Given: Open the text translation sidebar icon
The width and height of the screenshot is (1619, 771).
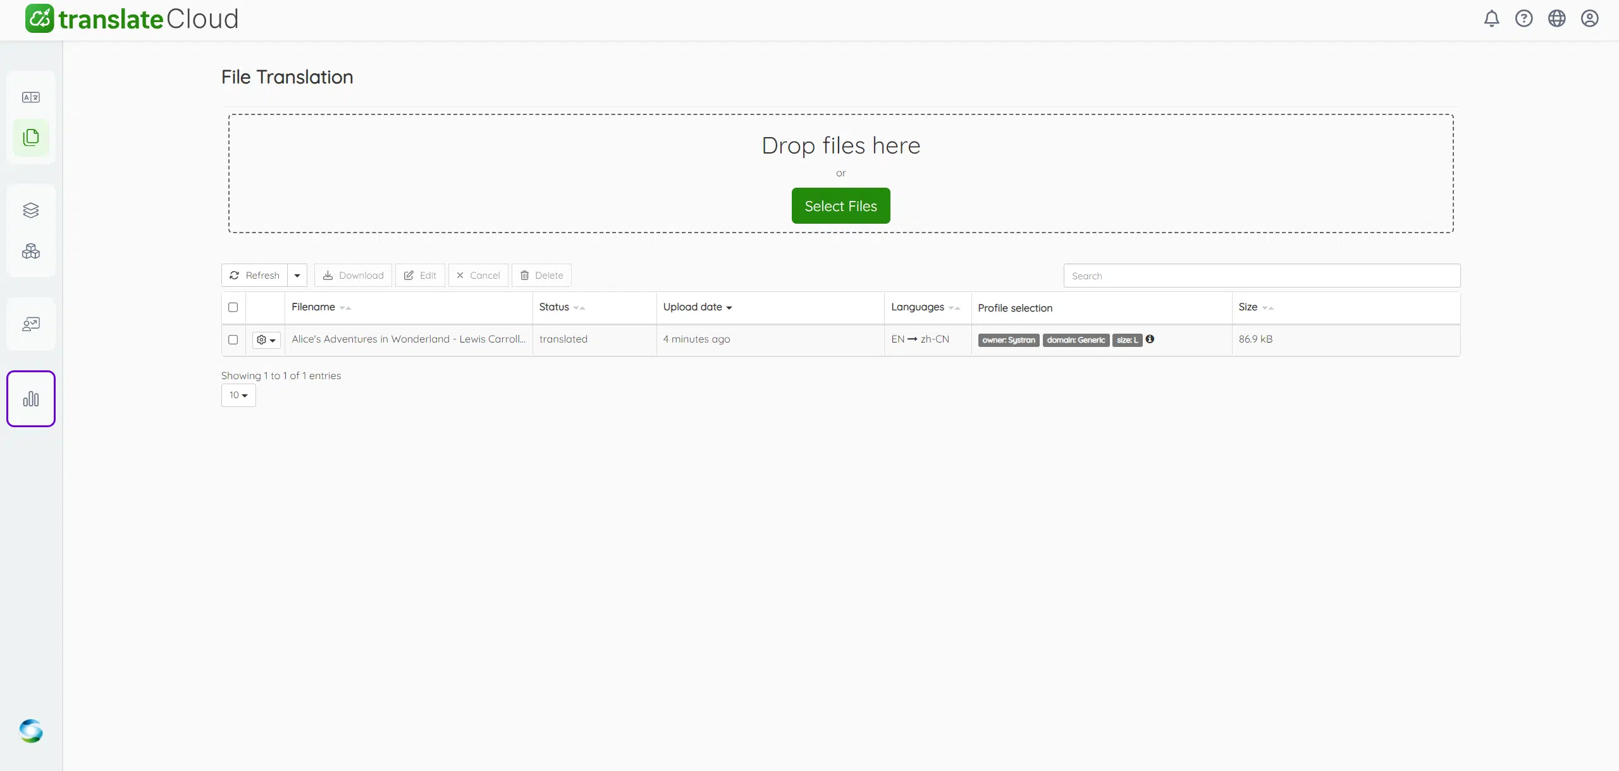Looking at the screenshot, I should point(30,97).
